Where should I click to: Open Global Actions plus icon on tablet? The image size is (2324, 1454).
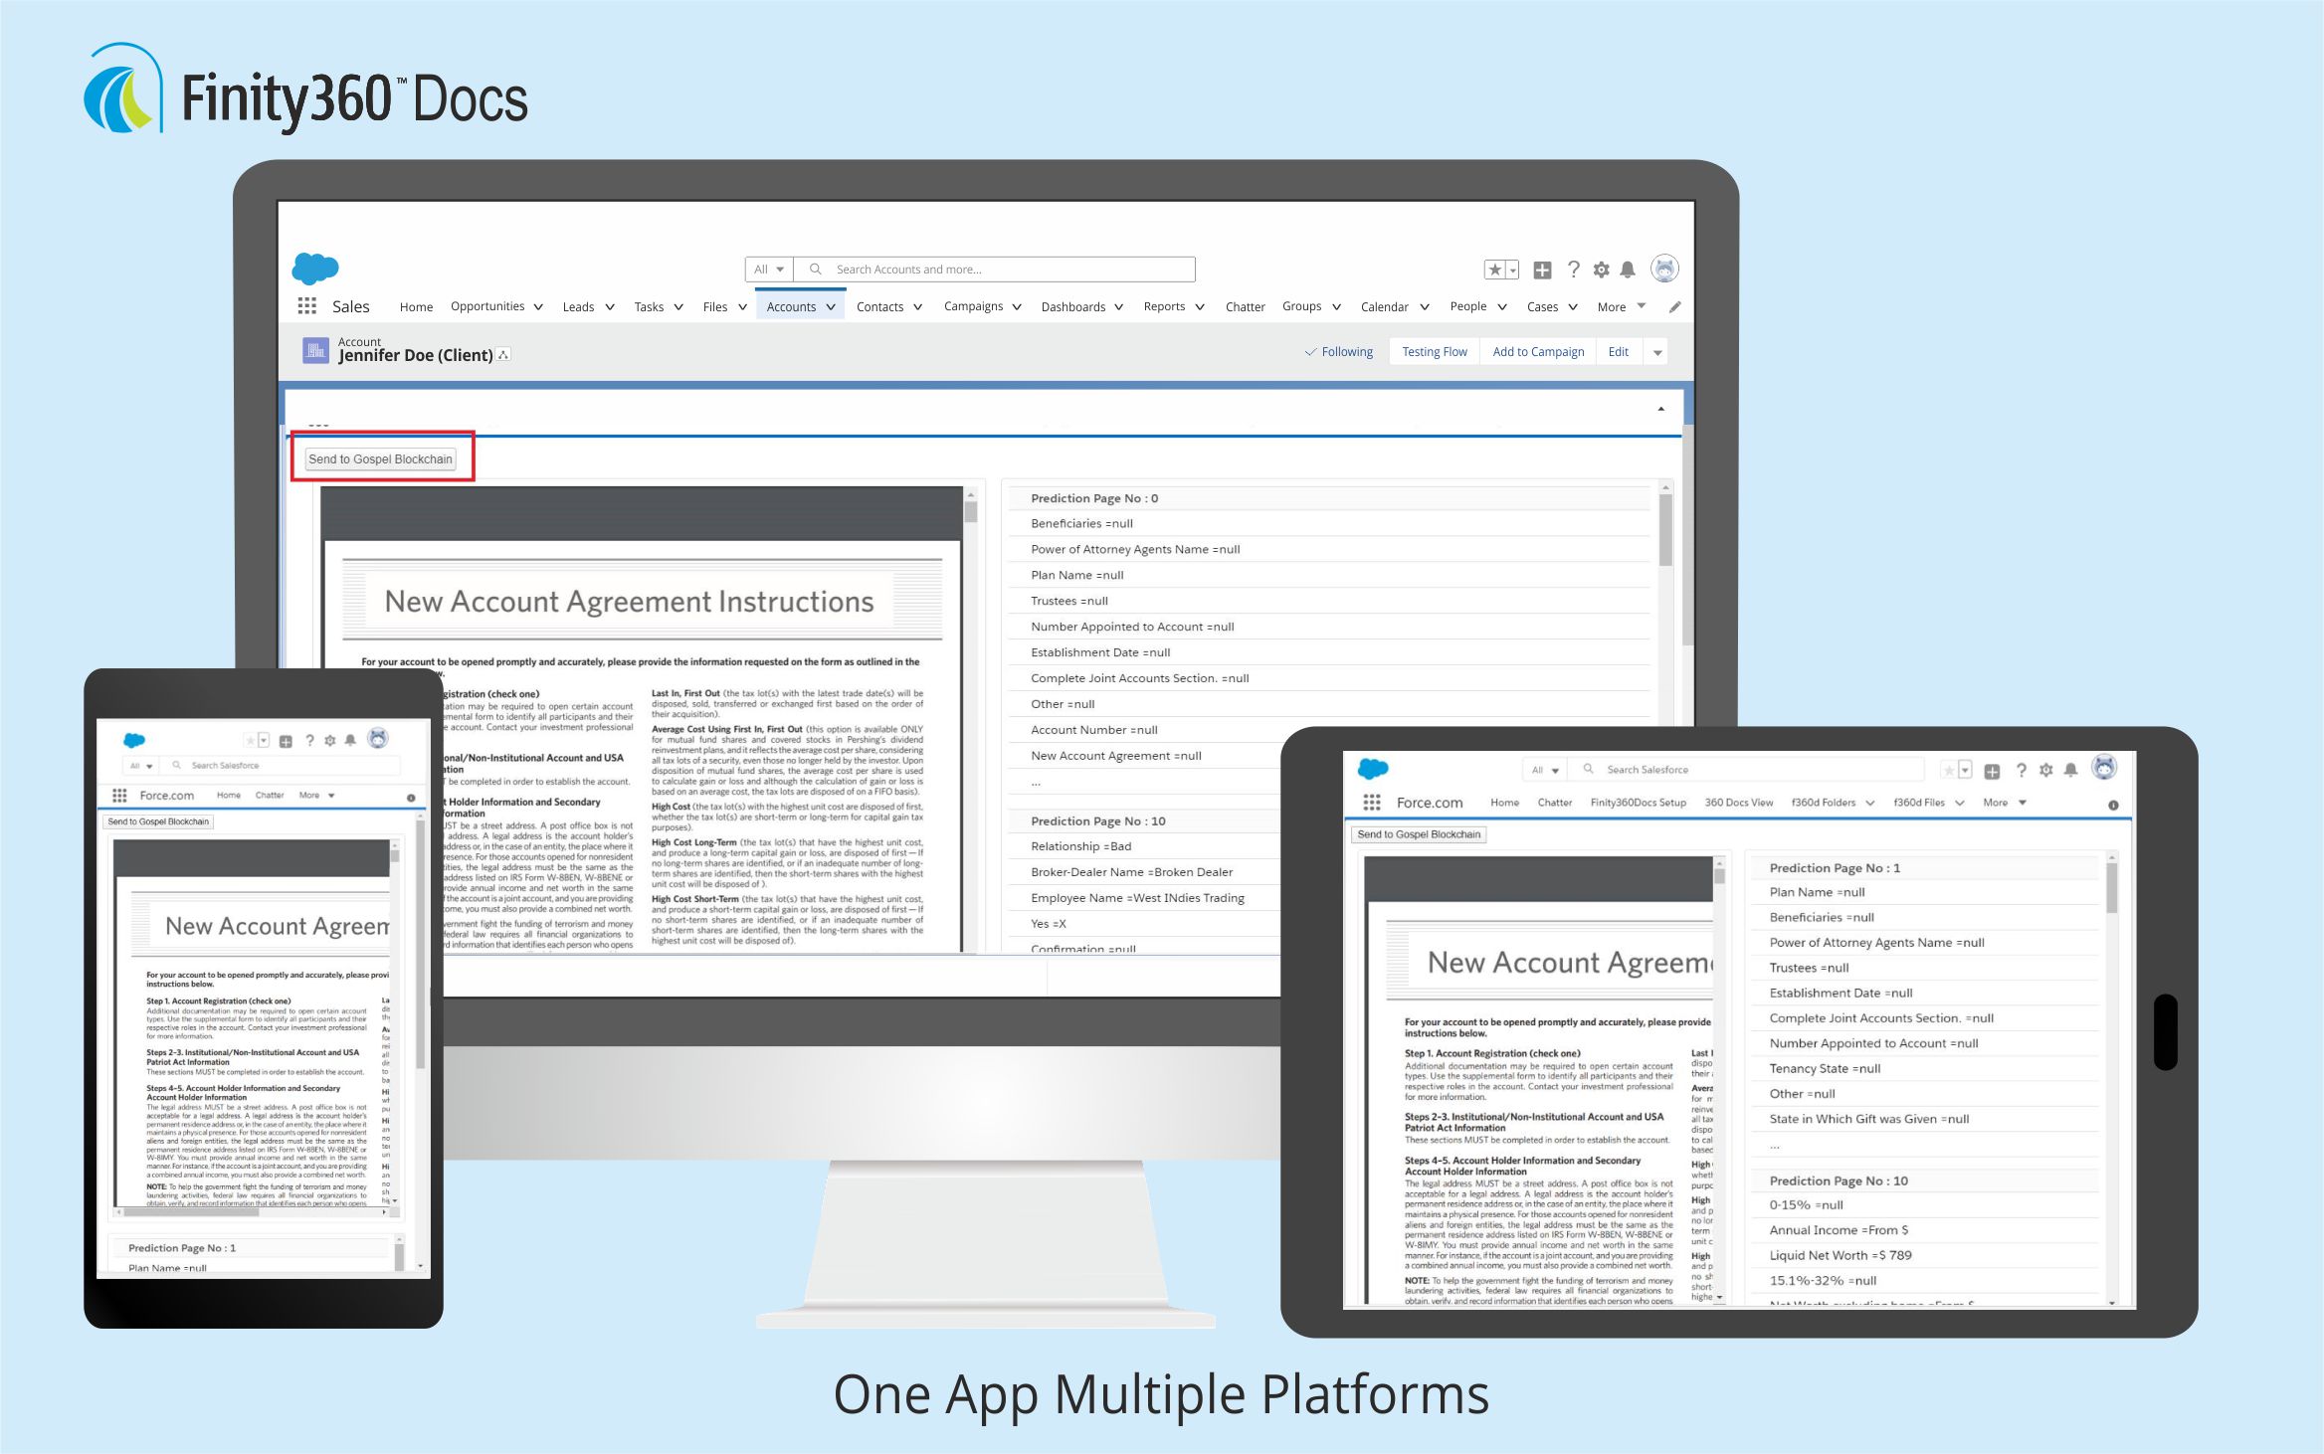(x=1992, y=771)
